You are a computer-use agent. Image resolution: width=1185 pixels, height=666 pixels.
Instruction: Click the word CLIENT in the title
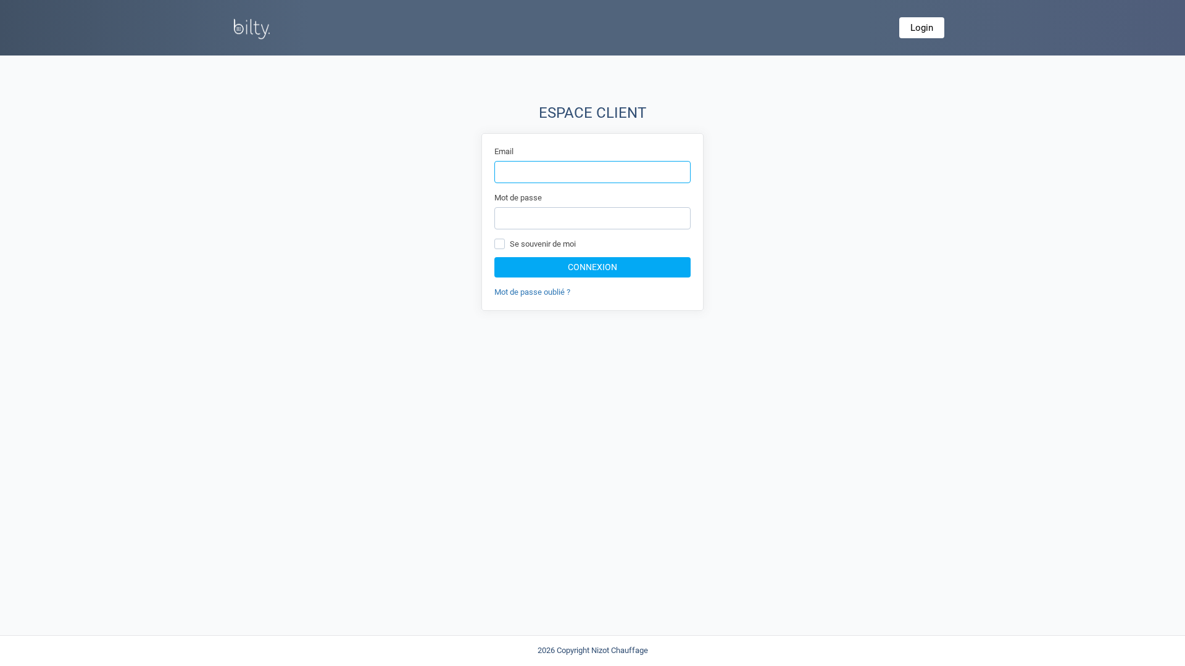point(621,113)
